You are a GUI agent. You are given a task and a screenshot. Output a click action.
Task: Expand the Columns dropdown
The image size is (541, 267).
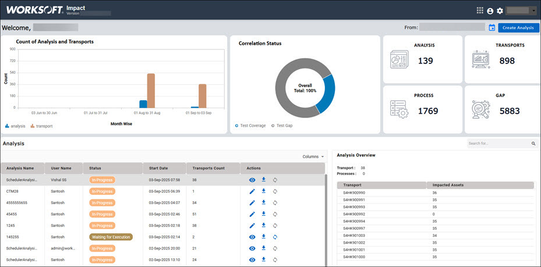(x=313, y=156)
